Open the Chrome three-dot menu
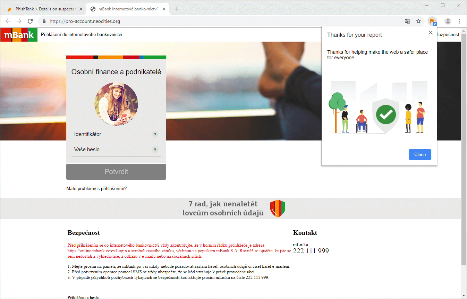The height and width of the screenshot is (299, 467). 459,21
